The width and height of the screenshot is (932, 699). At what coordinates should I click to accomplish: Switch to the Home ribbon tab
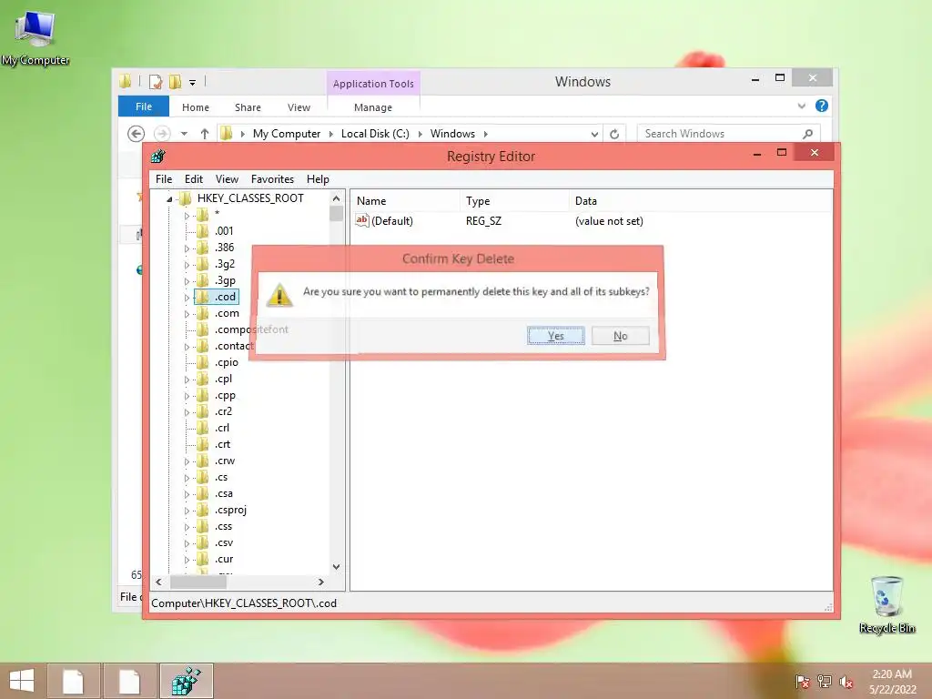coord(196,107)
